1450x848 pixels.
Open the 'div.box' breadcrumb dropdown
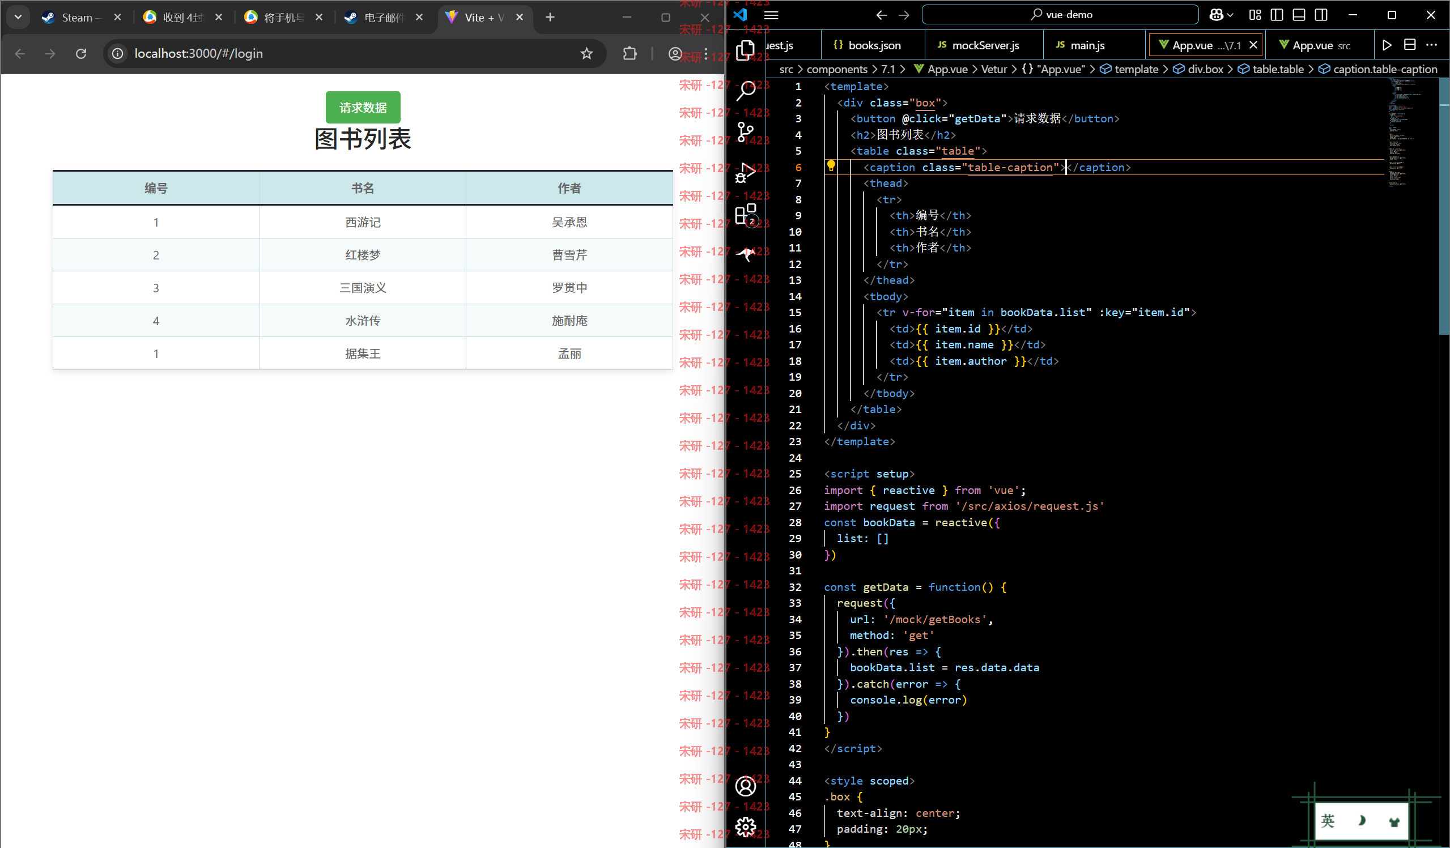[x=1198, y=69]
